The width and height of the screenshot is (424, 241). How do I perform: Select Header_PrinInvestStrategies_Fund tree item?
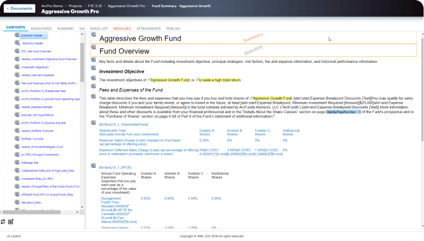(x=42, y=147)
